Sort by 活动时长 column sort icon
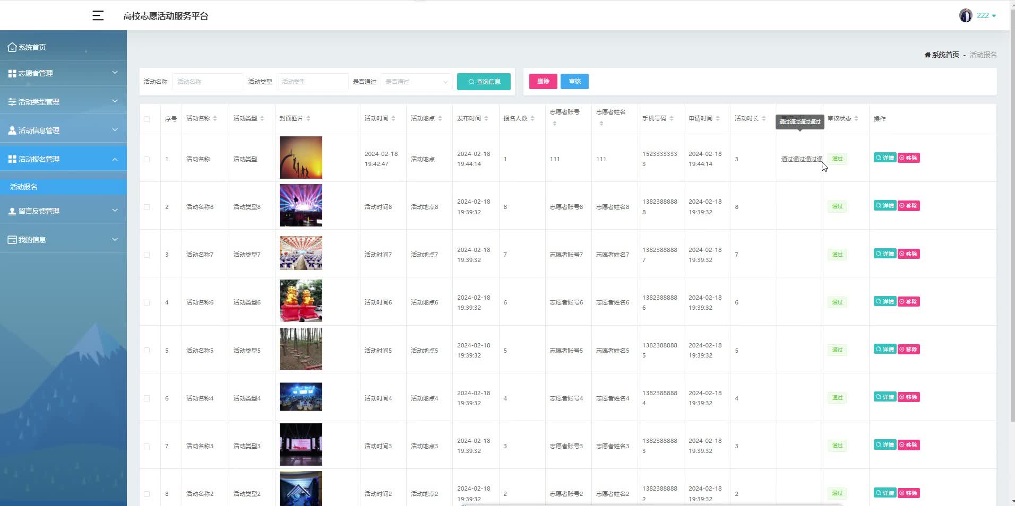The height and width of the screenshot is (506, 1015). pyautogui.click(x=764, y=118)
